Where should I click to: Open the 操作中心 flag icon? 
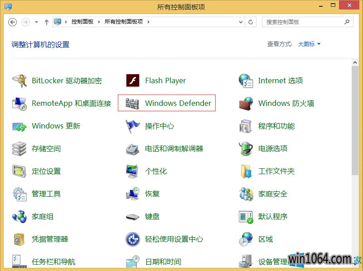pyautogui.click(x=132, y=126)
